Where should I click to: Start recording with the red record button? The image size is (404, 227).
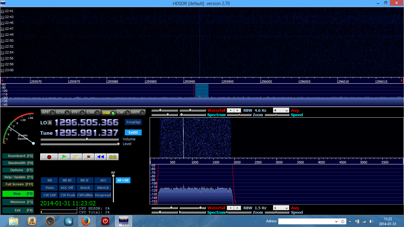(49, 157)
